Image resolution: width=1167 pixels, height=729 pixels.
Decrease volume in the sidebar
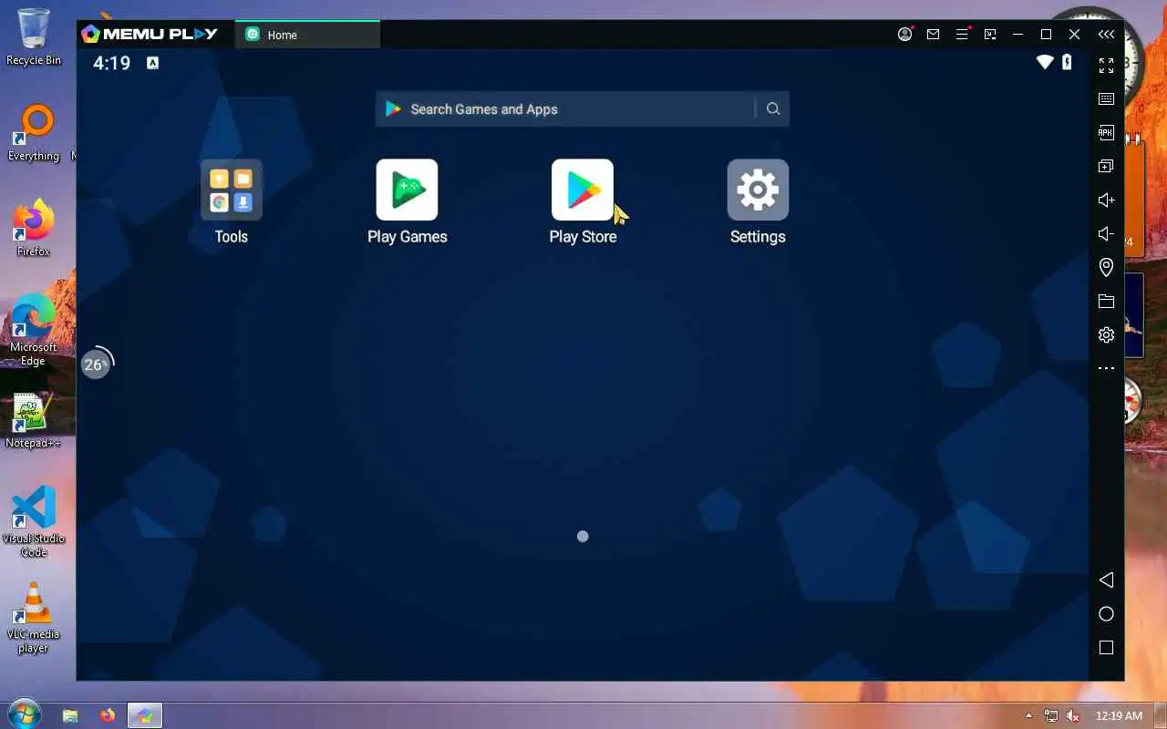tap(1106, 233)
